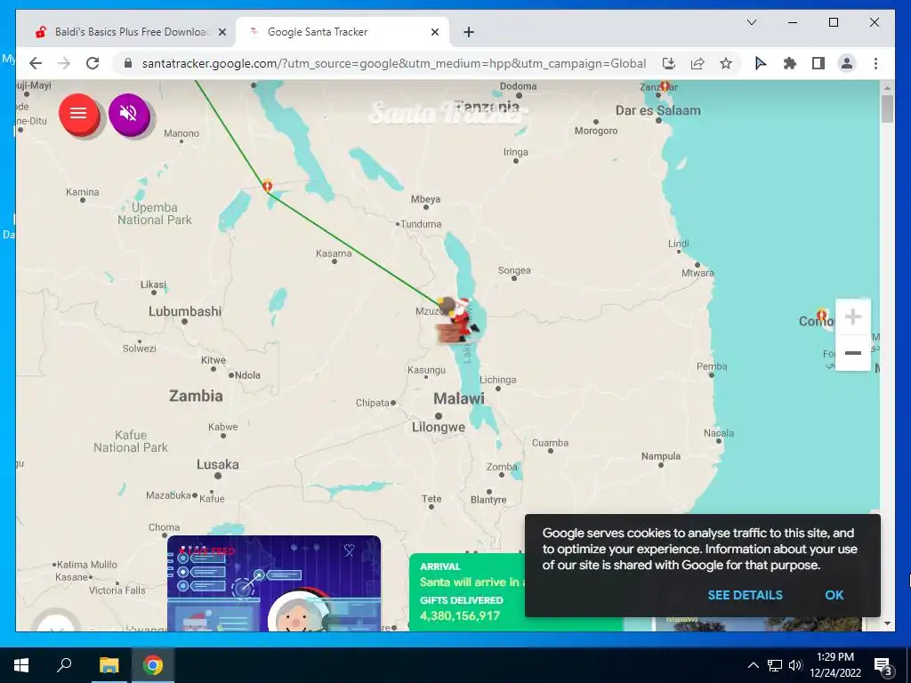Open Chrome three-dot menu
911x683 pixels.
tap(875, 63)
